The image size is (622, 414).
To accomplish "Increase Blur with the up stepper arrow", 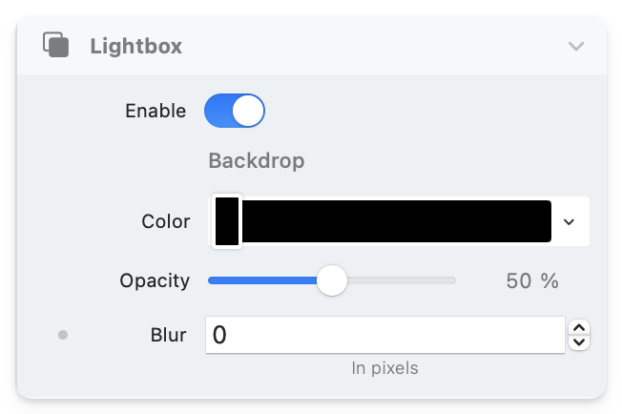I will (579, 328).
